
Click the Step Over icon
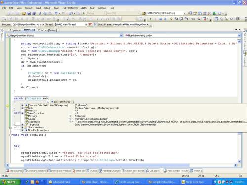(x=181, y=19)
